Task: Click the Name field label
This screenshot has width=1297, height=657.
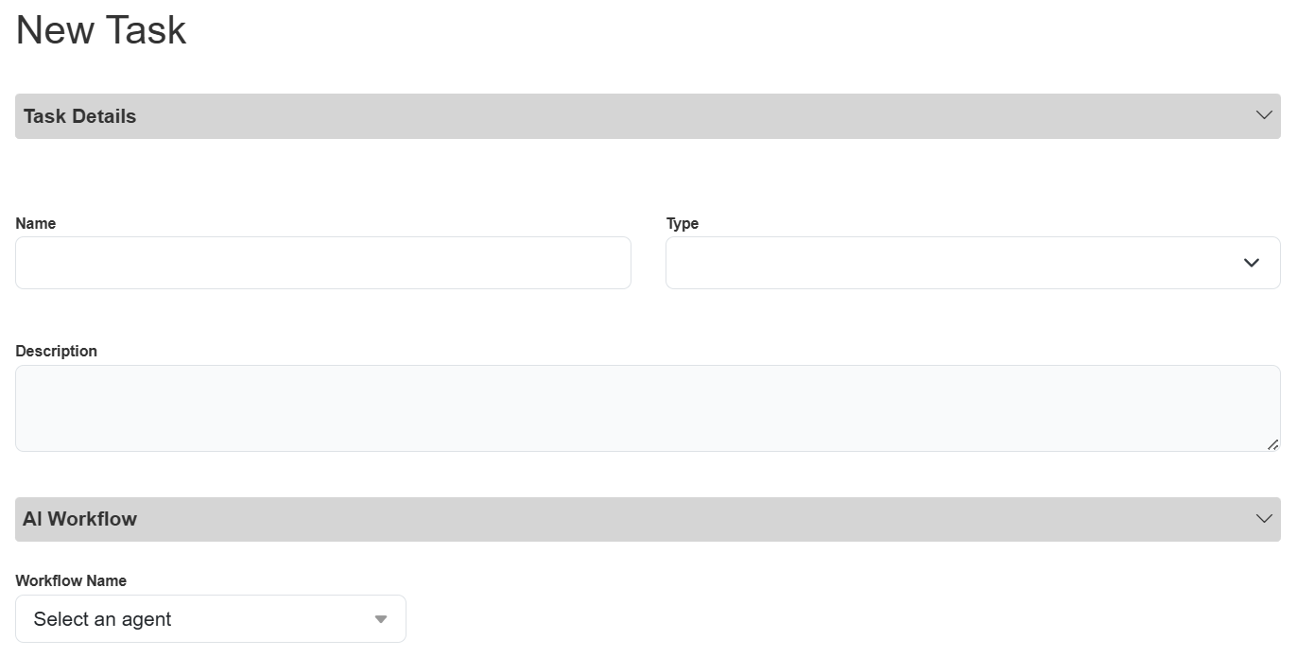Action: (36, 224)
